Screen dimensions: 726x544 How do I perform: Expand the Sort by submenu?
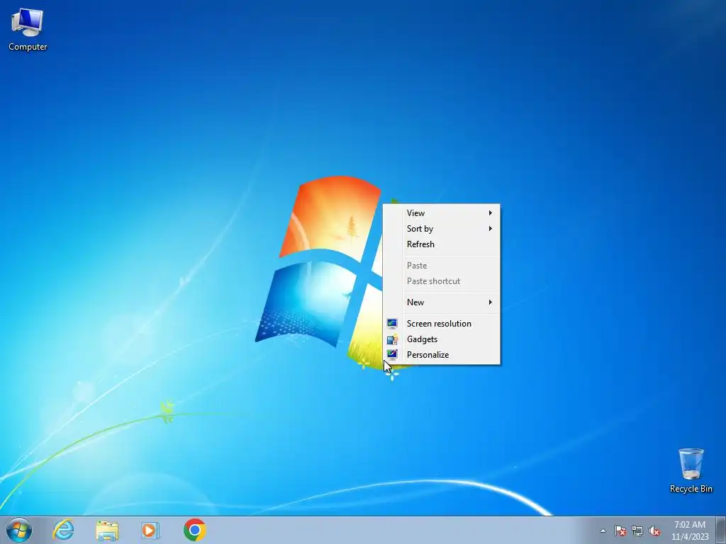pos(441,229)
